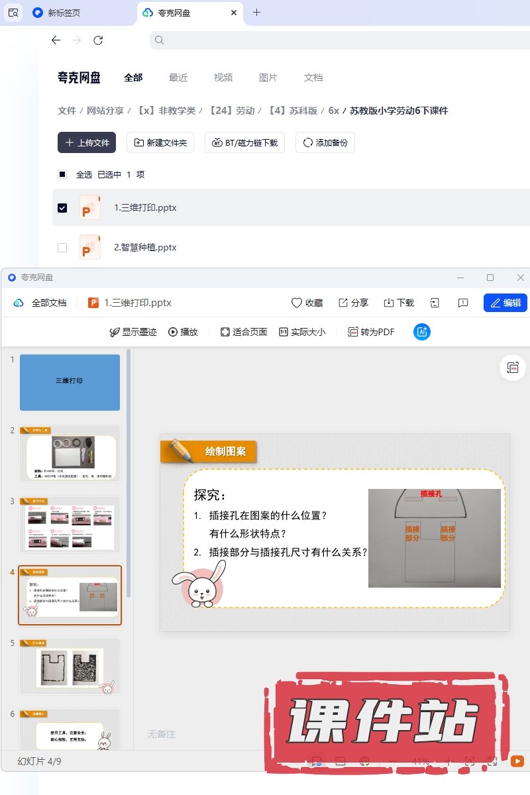
Task: Uncheck the 1.三维打印.pptx checkbox
Action: [62, 208]
